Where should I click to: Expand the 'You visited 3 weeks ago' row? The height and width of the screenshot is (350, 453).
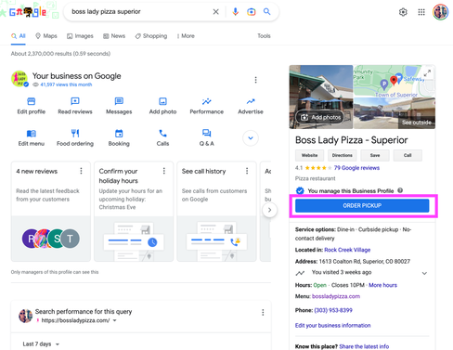[424, 273]
